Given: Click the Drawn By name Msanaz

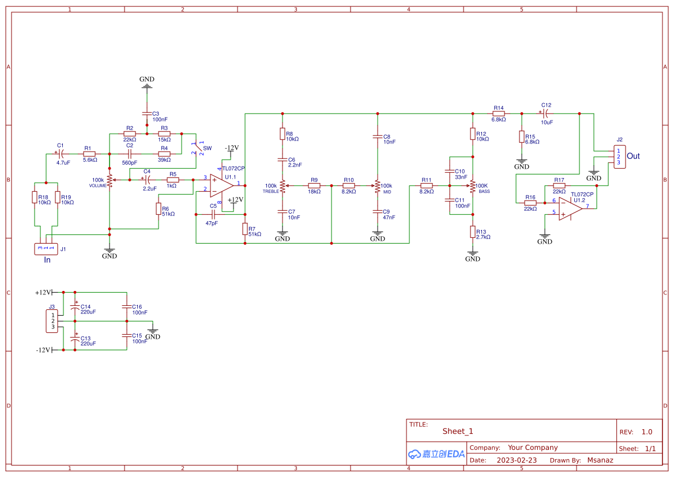Looking at the screenshot, I should point(600,460).
